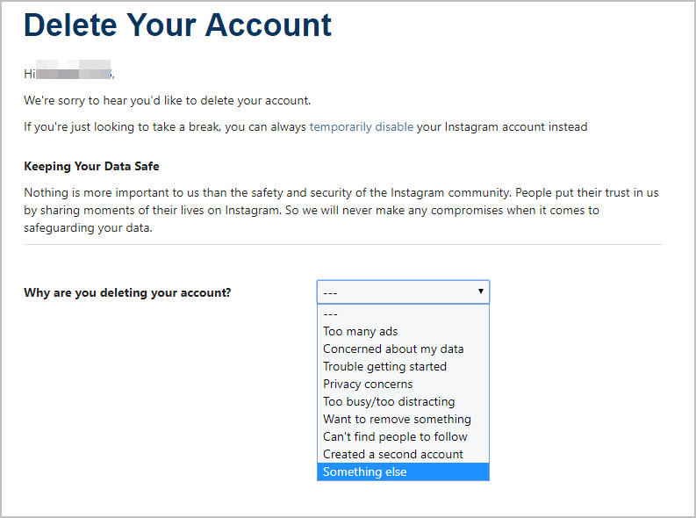Select the blank '---' option in list

(403, 313)
